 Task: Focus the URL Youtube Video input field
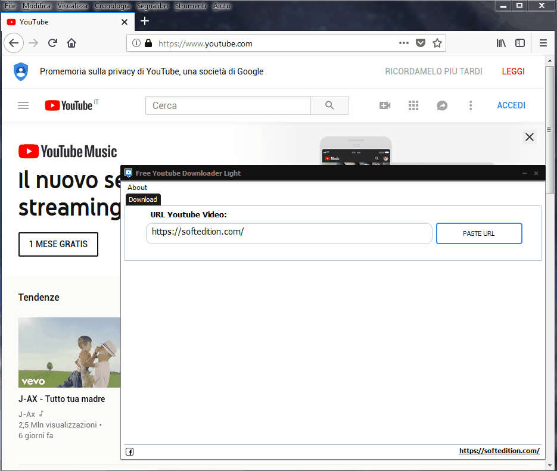(x=289, y=233)
